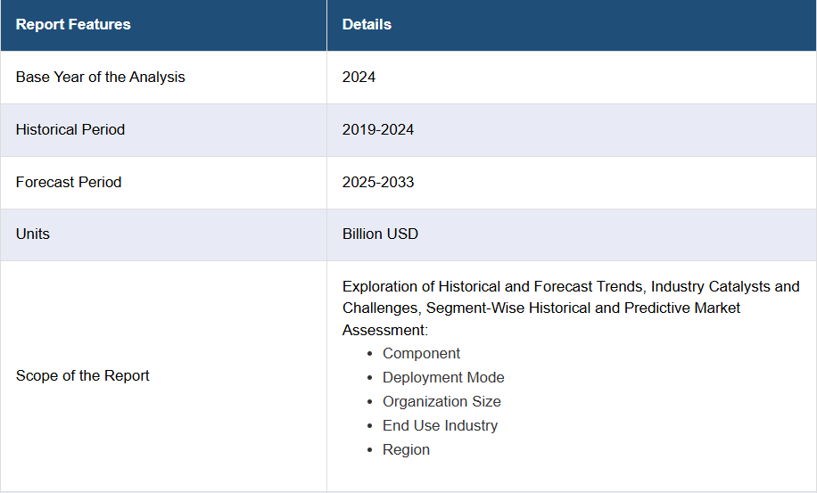The width and height of the screenshot is (817, 493).
Task: Click the Billion USD value
Action: [380, 234]
